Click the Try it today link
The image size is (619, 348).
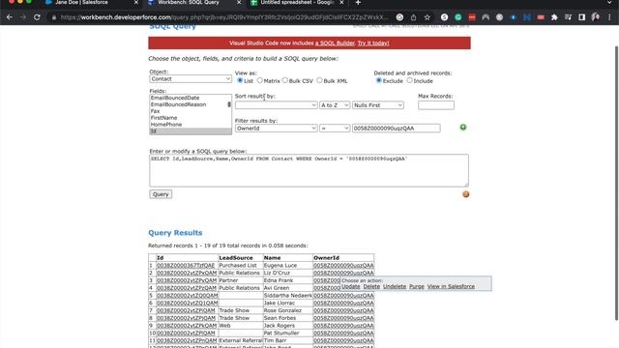point(373,43)
